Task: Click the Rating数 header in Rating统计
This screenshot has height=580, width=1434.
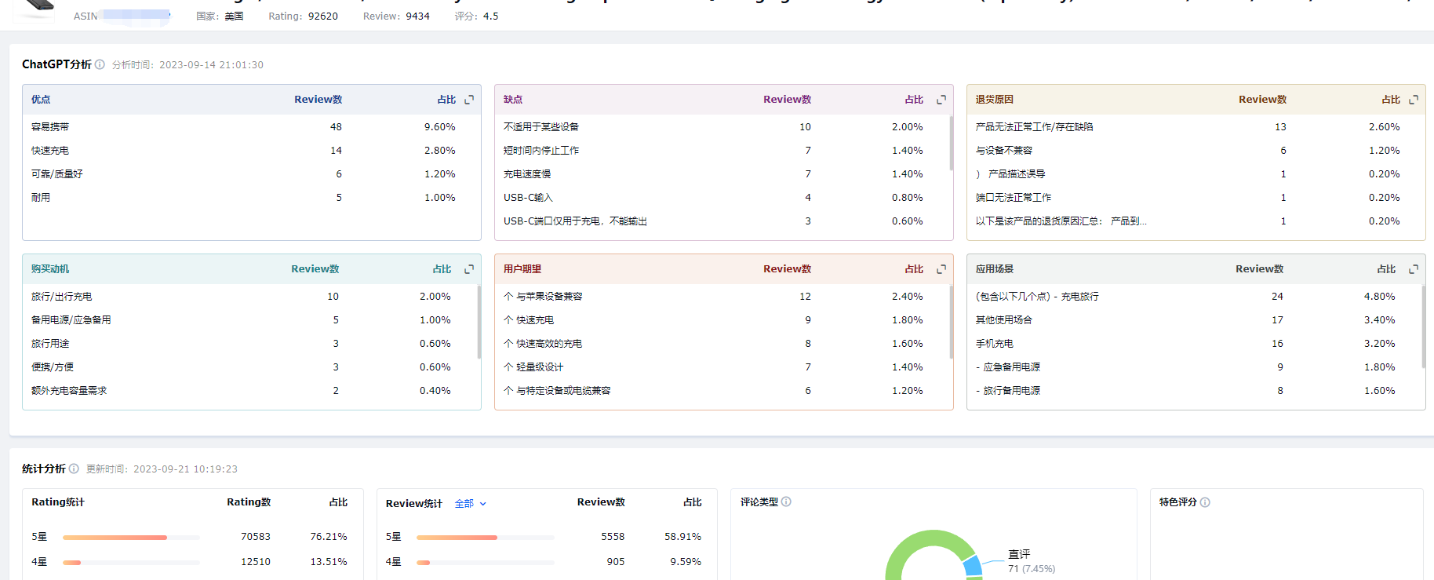Action: click(x=249, y=502)
